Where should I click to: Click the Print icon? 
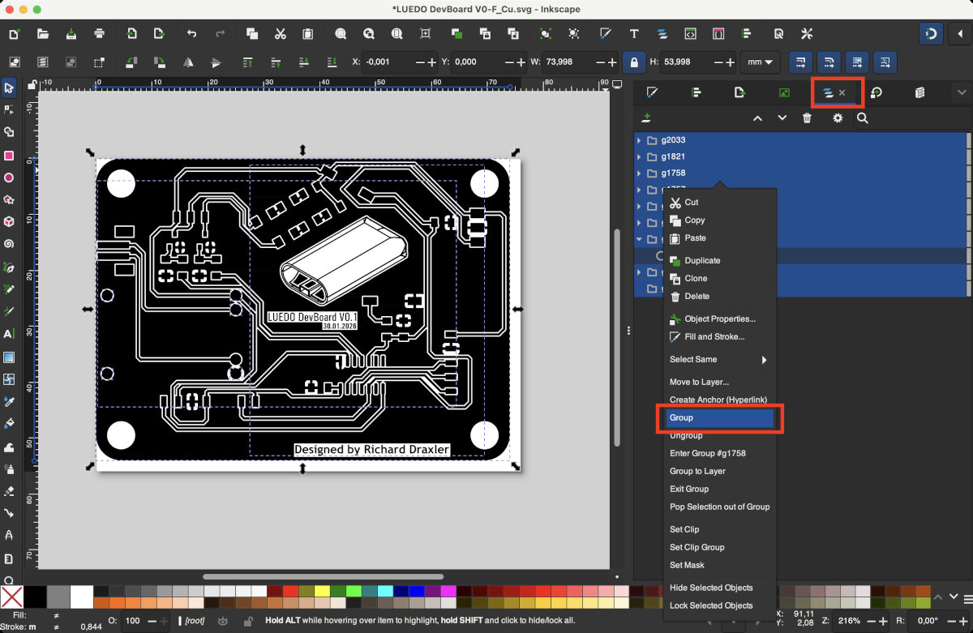[x=99, y=34]
